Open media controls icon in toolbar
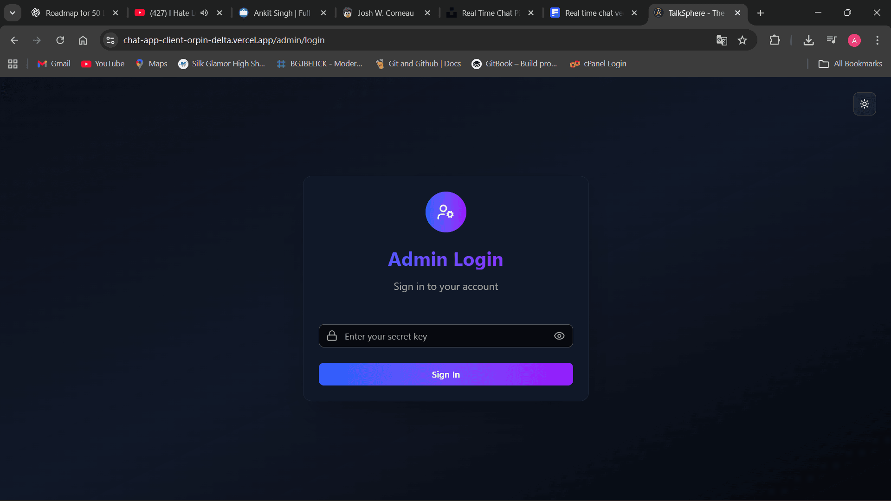 [831, 40]
